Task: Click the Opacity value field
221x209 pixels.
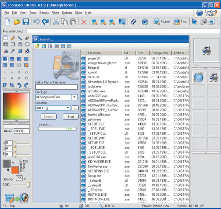Action: [x=19, y=178]
